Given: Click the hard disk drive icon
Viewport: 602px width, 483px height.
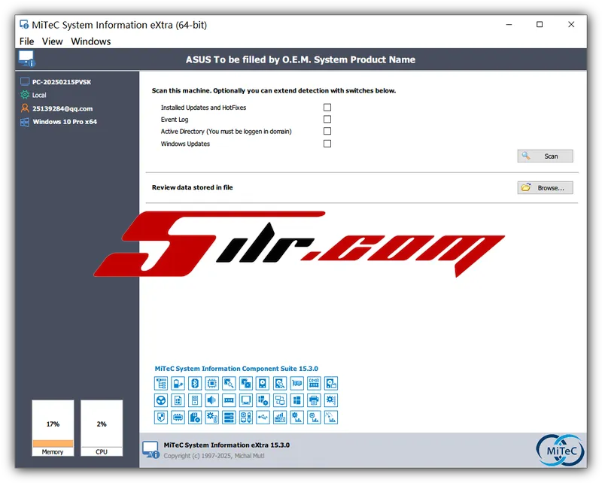Looking at the screenshot, I should 263,383.
